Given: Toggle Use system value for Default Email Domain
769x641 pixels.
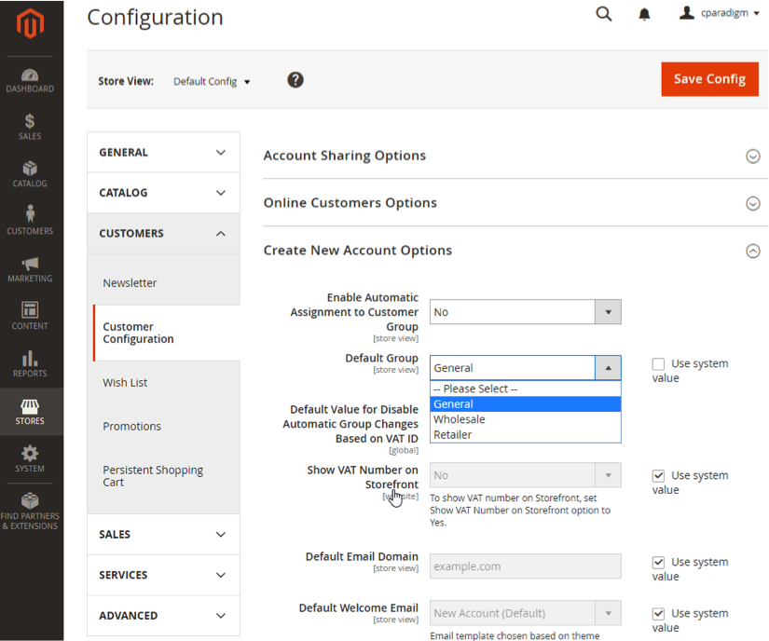Looking at the screenshot, I should point(658,562).
